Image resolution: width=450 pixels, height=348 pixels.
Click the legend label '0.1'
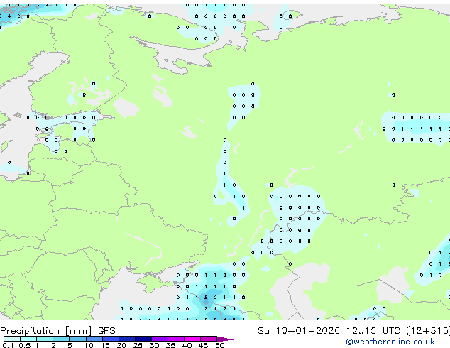(8, 345)
